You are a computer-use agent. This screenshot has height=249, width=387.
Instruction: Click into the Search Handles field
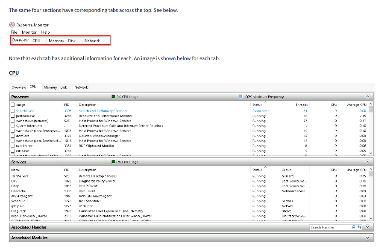(x=330, y=227)
